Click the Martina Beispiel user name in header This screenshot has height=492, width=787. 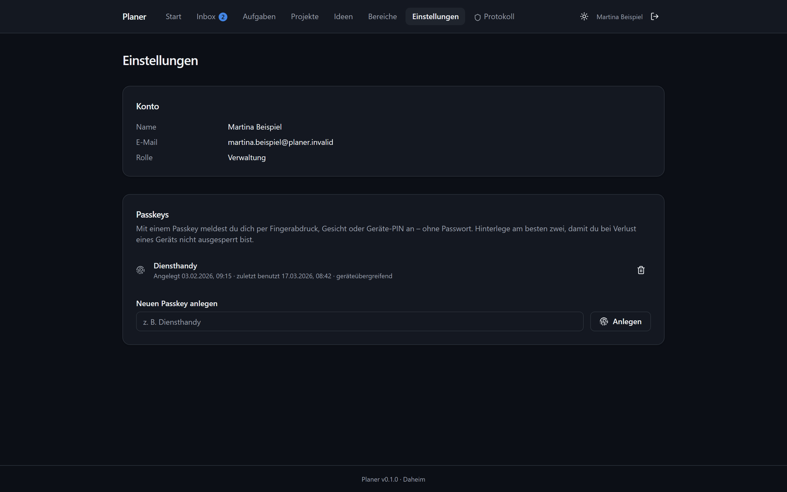click(x=619, y=17)
